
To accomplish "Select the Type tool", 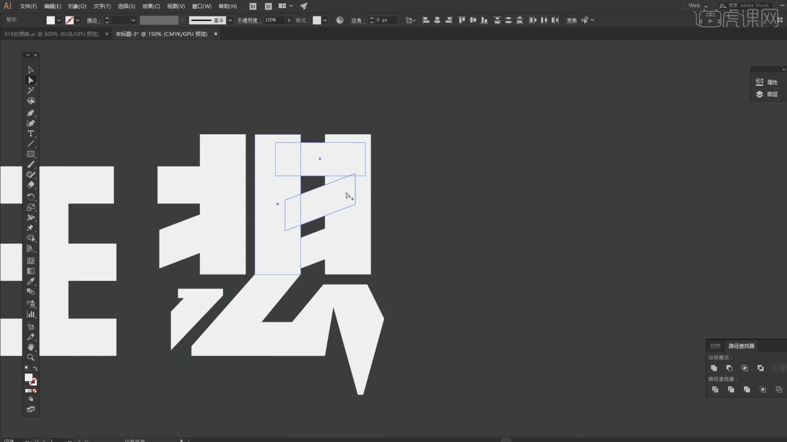I will pyautogui.click(x=31, y=134).
